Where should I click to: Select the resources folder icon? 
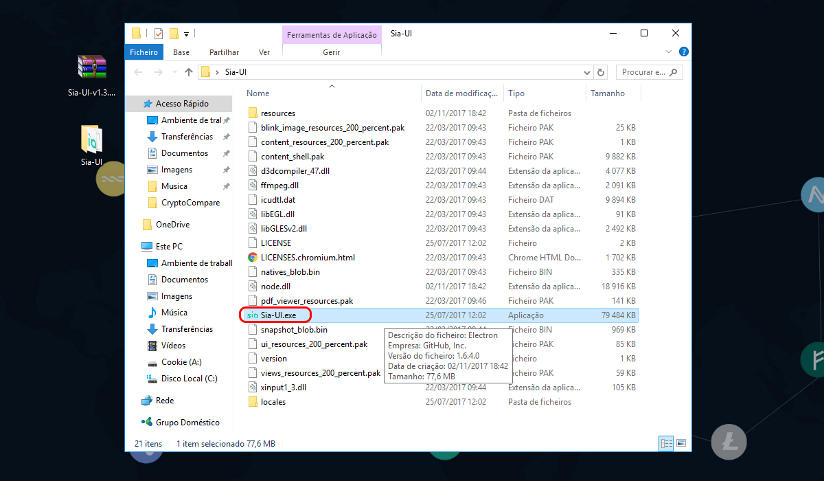(x=252, y=113)
